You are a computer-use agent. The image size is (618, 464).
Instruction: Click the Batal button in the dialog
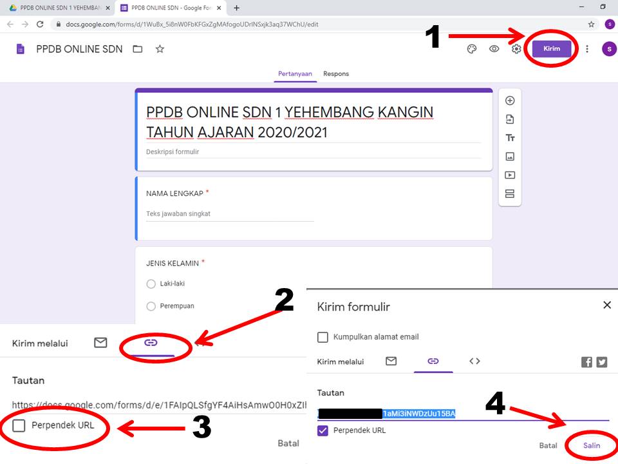tap(548, 445)
